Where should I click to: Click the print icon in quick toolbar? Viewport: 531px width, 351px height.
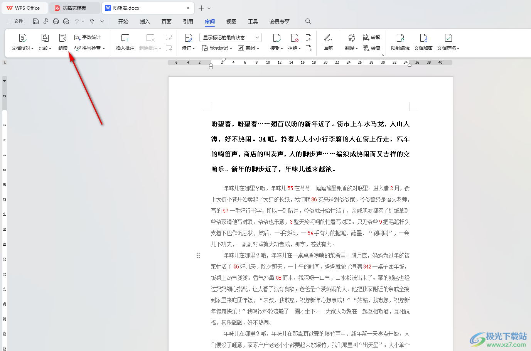(x=56, y=22)
